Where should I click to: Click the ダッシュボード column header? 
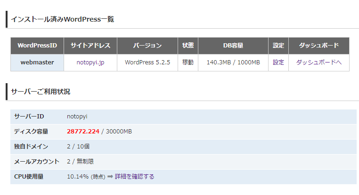(x=318, y=46)
